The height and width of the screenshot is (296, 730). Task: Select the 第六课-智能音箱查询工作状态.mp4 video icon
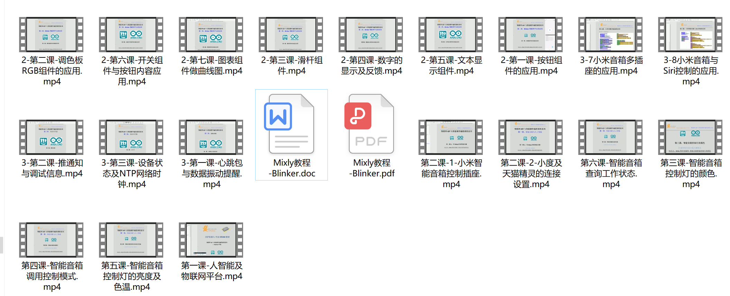610,137
